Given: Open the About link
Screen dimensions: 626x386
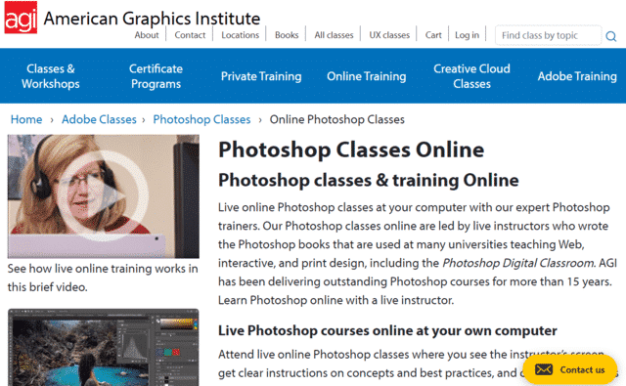Looking at the screenshot, I should coord(147,35).
